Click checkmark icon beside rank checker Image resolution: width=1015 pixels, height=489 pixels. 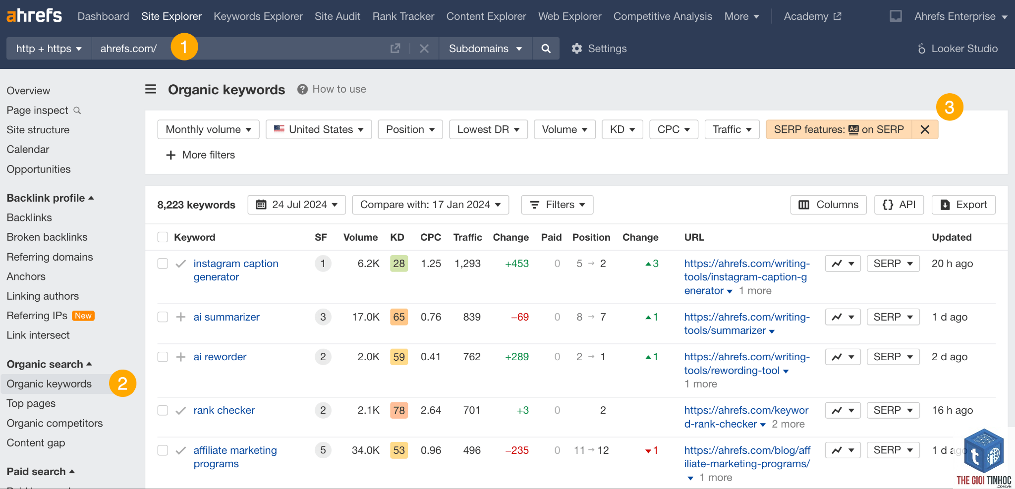(x=181, y=410)
